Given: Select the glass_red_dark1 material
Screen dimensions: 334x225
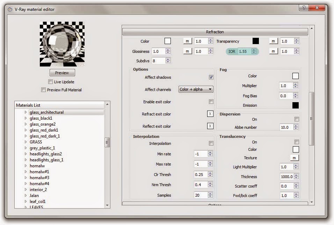Looking at the screenshot, I should [x=44, y=130].
